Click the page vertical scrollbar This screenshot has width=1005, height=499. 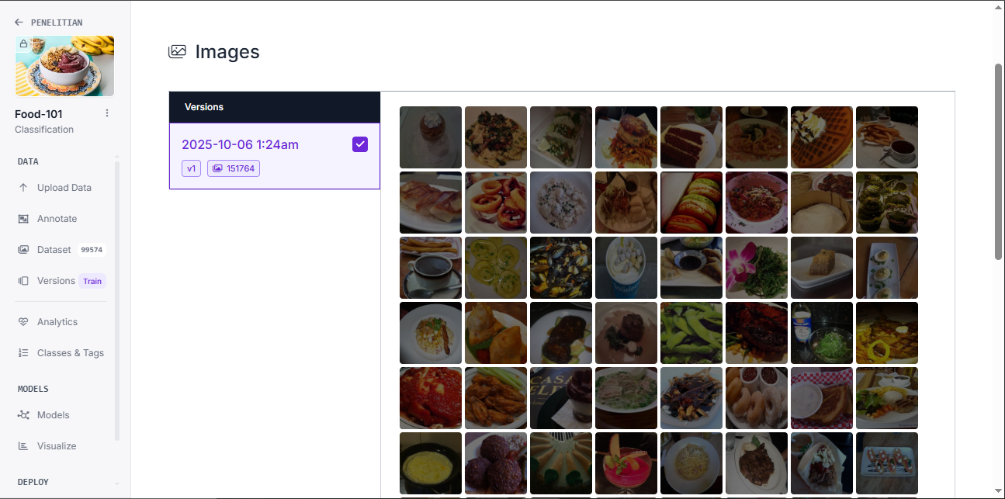click(x=999, y=161)
